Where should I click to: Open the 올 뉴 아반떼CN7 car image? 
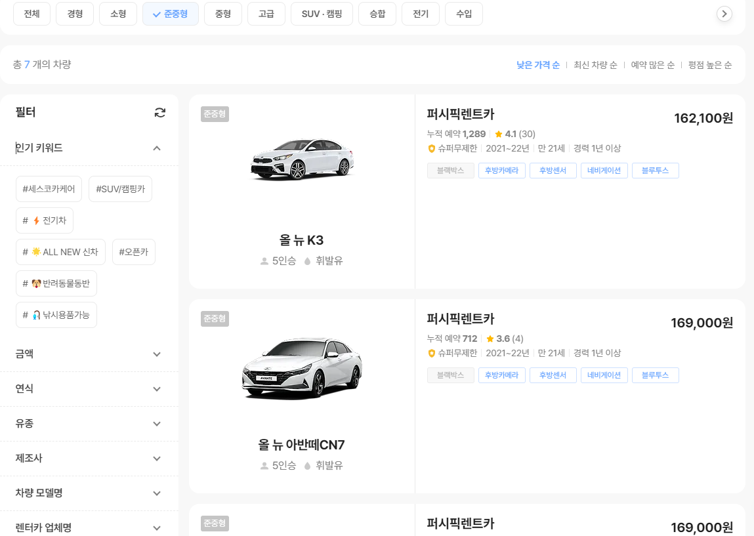[302, 368]
